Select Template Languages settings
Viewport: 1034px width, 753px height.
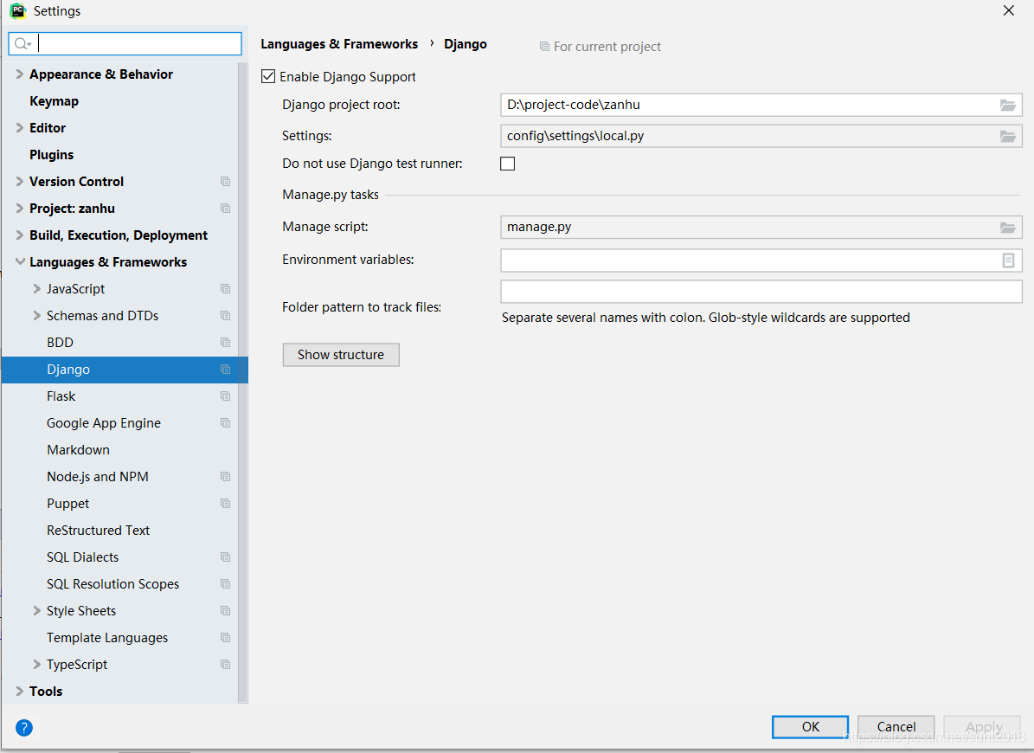pyautogui.click(x=106, y=638)
